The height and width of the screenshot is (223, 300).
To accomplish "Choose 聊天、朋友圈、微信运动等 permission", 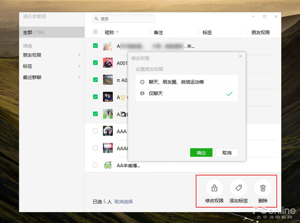I will point(187,82).
